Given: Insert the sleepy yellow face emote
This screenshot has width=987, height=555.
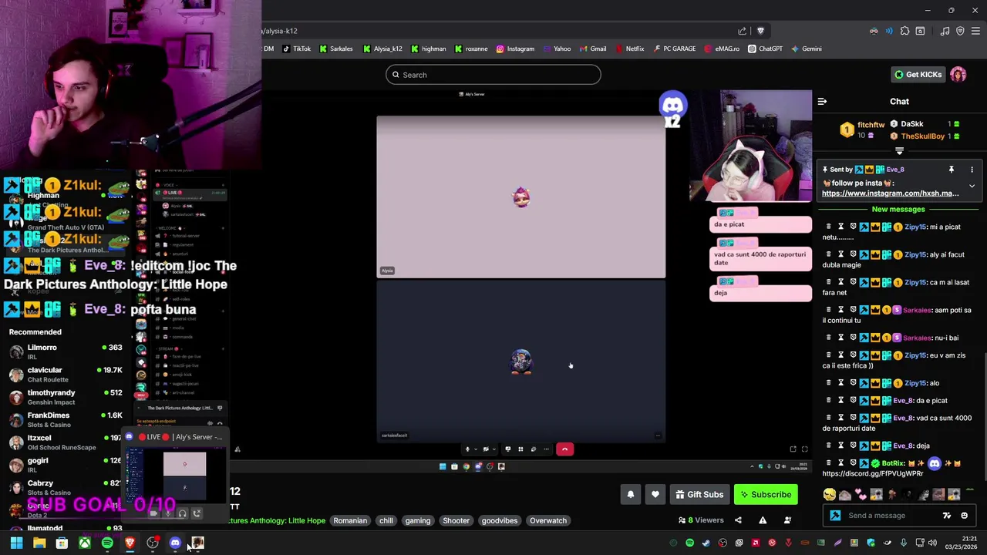Looking at the screenshot, I should [x=829, y=495].
